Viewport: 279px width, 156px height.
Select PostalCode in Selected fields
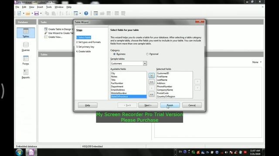[174, 93]
